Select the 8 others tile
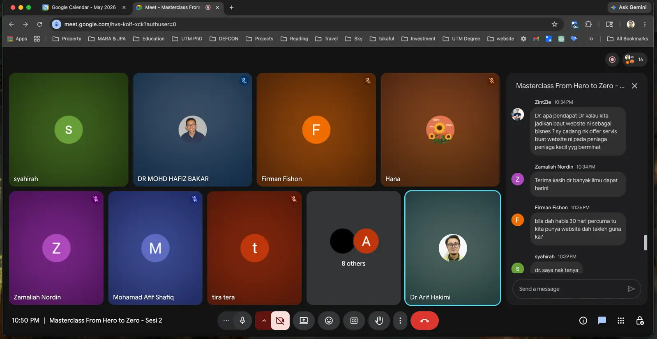657x339 pixels. [x=353, y=248]
